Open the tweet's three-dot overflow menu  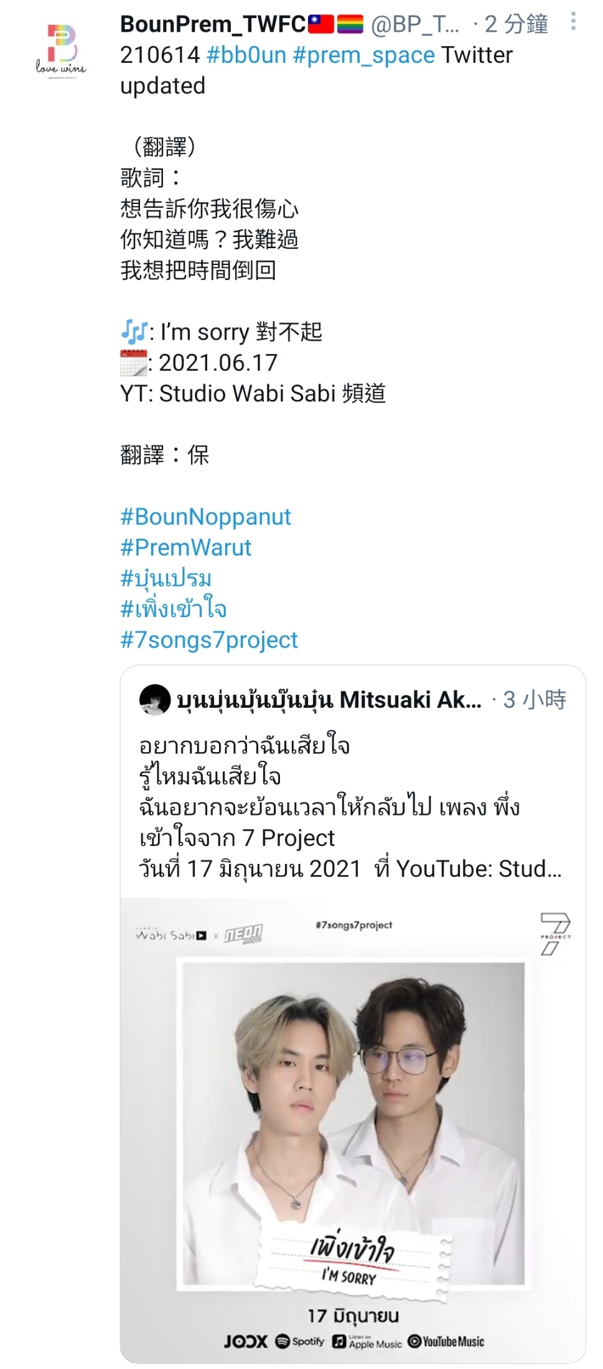(573, 22)
